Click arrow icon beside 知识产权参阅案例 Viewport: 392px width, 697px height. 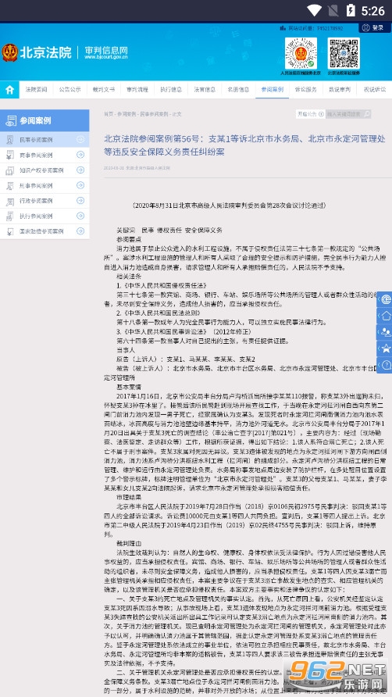[x=80, y=170]
